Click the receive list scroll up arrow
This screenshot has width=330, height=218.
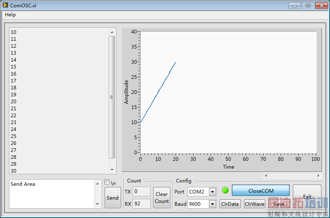coord(112,32)
